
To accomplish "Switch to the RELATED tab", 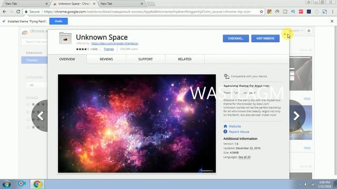I will click(185, 59).
